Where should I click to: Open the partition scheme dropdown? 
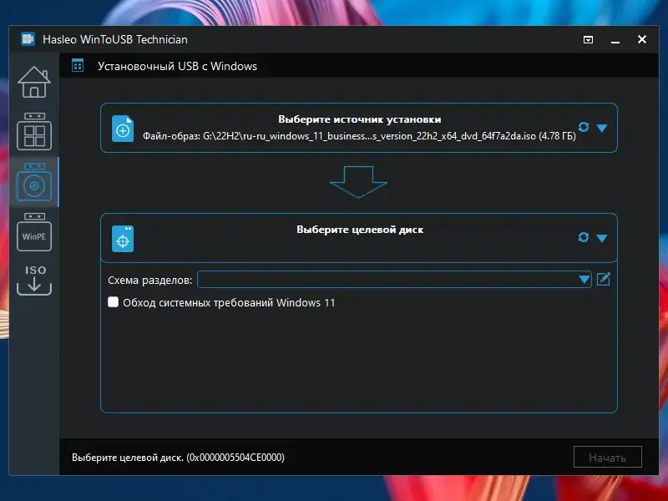pyautogui.click(x=584, y=279)
